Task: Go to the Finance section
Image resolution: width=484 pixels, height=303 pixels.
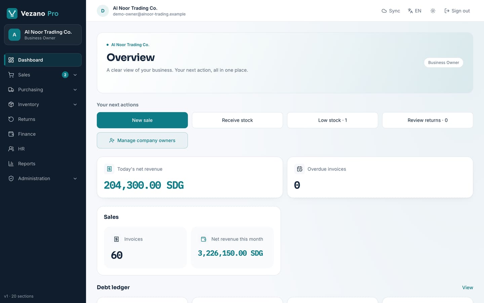Action: 43,134
